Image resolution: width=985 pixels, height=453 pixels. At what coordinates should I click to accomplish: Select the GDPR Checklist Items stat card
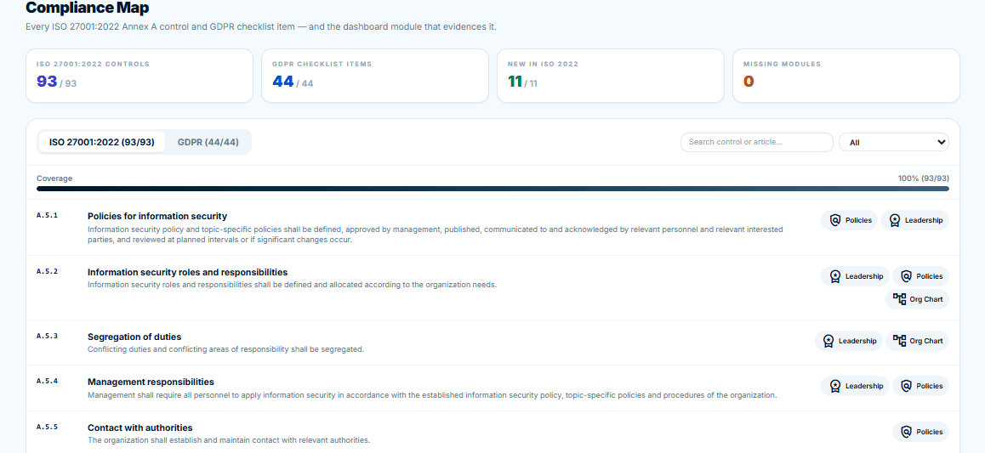(375, 76)
